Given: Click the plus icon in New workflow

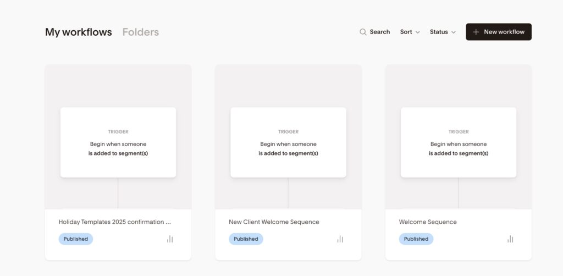Looking at the screenshot, I should coord(476,32).
